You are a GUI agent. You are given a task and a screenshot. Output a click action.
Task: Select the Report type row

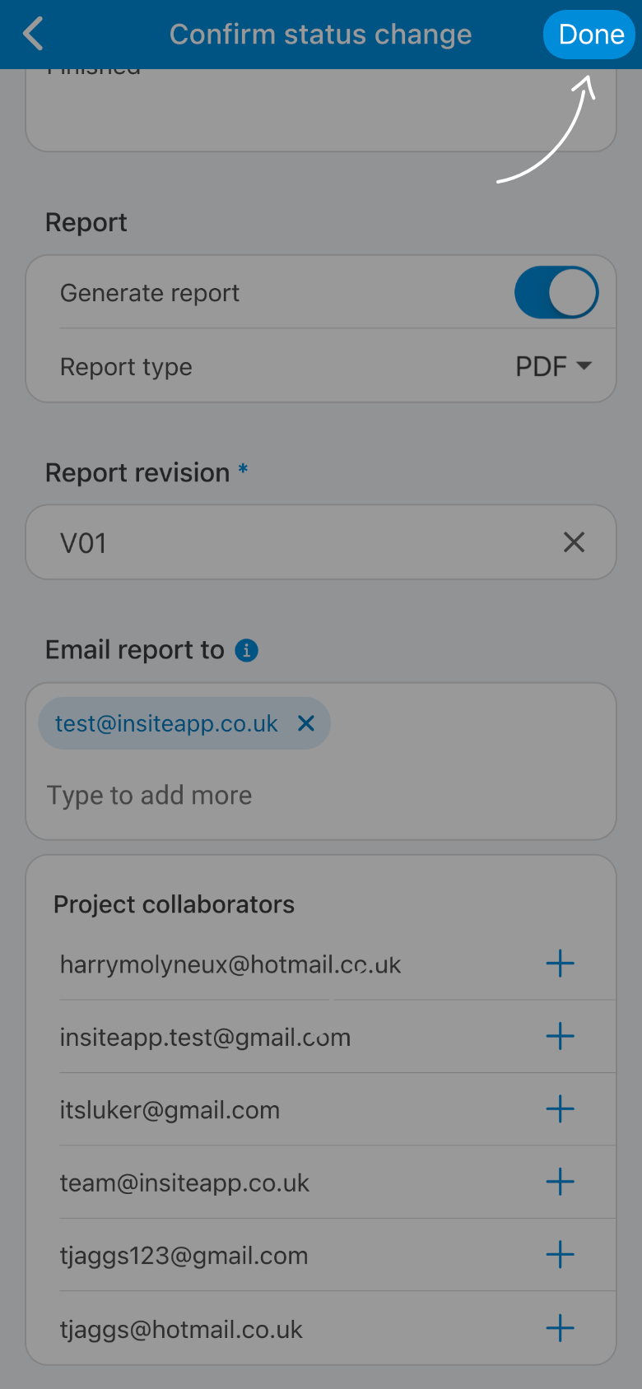[x=321, y=366]
